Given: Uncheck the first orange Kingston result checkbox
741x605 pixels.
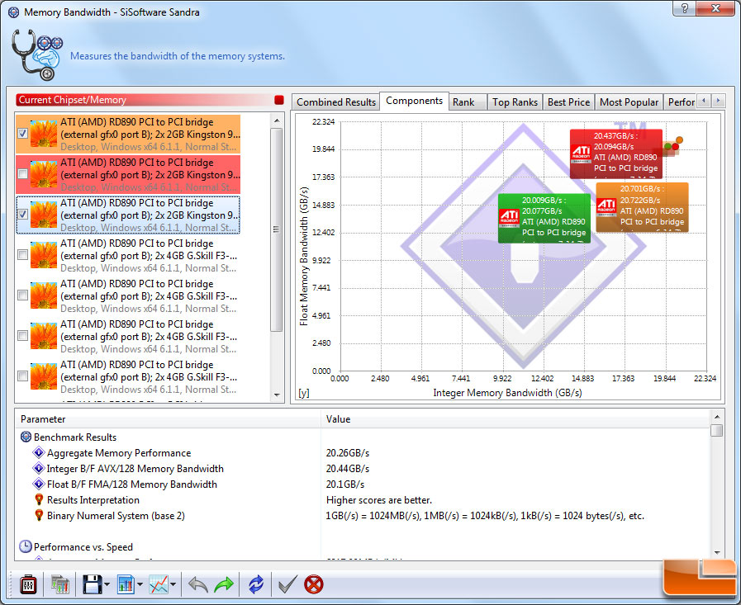Looking at the screenshot, I should pos(23,134).
